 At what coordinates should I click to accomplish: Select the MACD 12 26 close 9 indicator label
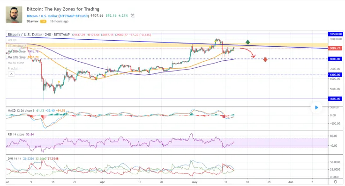pos(21,111)
